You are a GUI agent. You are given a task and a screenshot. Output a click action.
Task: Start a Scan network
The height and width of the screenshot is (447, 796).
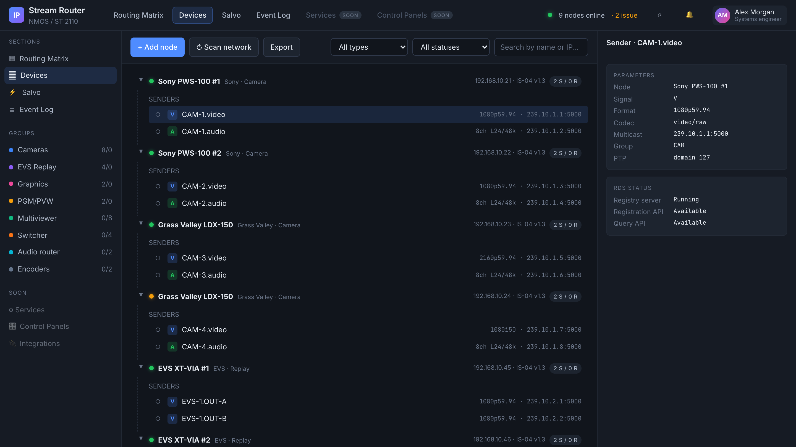pyautogui.click(x=224, y=47)
